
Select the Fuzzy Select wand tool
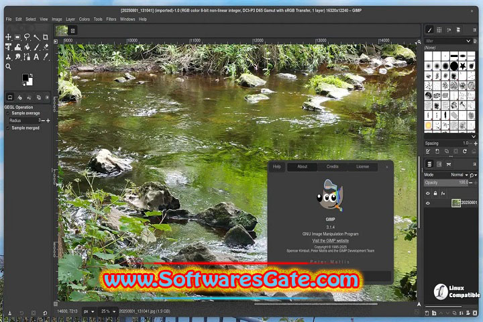click(x=36, y=38)
